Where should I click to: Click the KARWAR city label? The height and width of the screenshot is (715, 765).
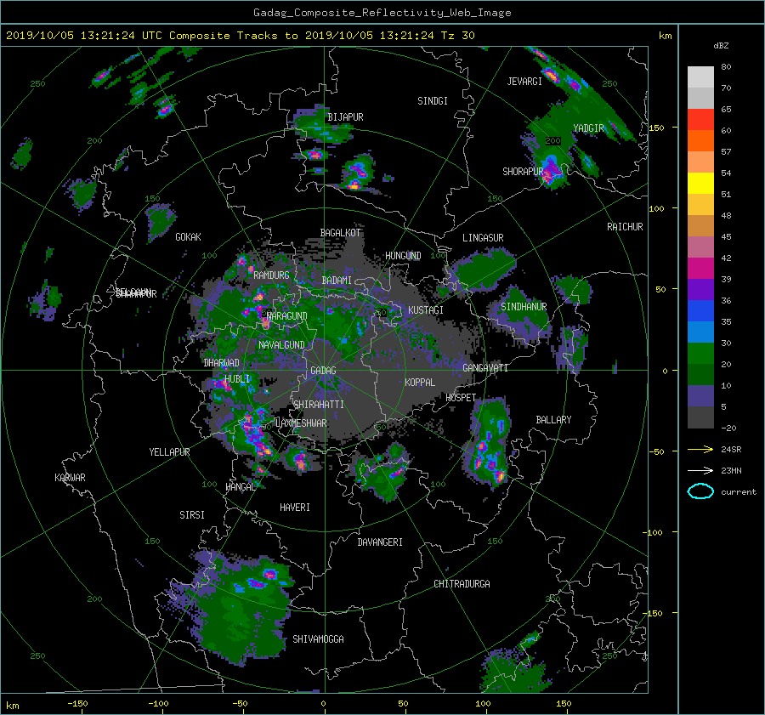(70, 478)
